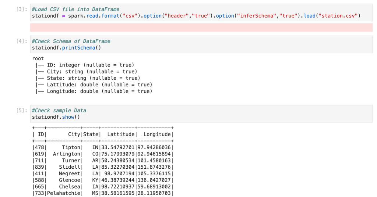Place cursor in stationdf.printSchema() line
Screen dimensions: 377x197
click(66, 48)
